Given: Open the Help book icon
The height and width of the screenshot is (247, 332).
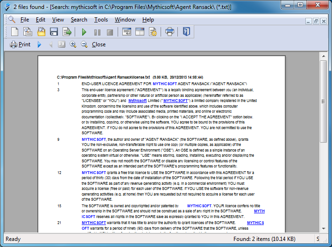Looking at the screenshot, I should coord(186,32).
